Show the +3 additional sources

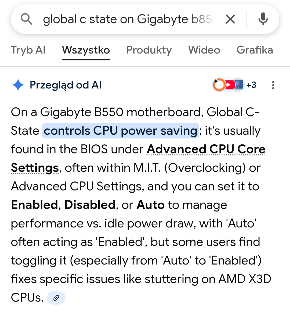[x=251, y=85]
